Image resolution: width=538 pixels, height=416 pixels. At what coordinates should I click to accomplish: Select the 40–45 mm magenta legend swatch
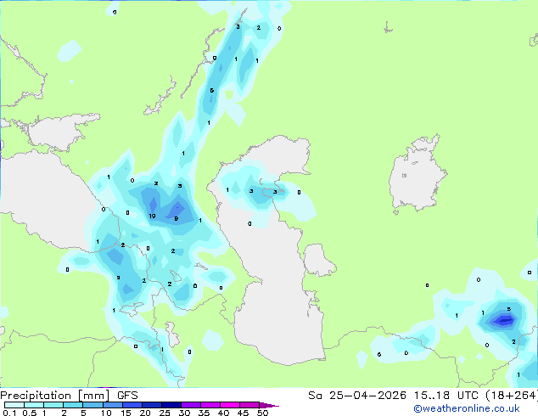[x=230, y=405]
